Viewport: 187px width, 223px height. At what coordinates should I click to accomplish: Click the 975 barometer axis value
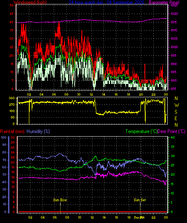(173, 89)
